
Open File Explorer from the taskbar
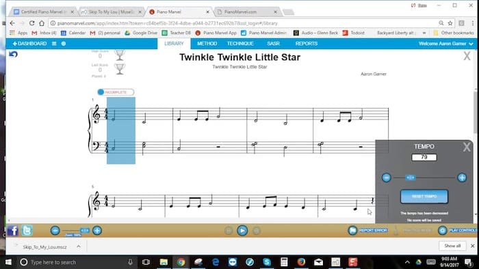(x=164, y=262)
